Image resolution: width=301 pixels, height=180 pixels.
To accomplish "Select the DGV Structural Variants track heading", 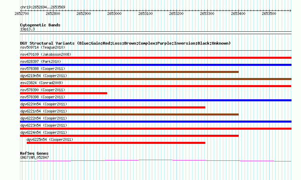I will (x=125, y=43).
